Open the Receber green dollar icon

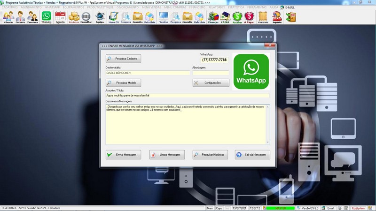[x=237, y=17]
